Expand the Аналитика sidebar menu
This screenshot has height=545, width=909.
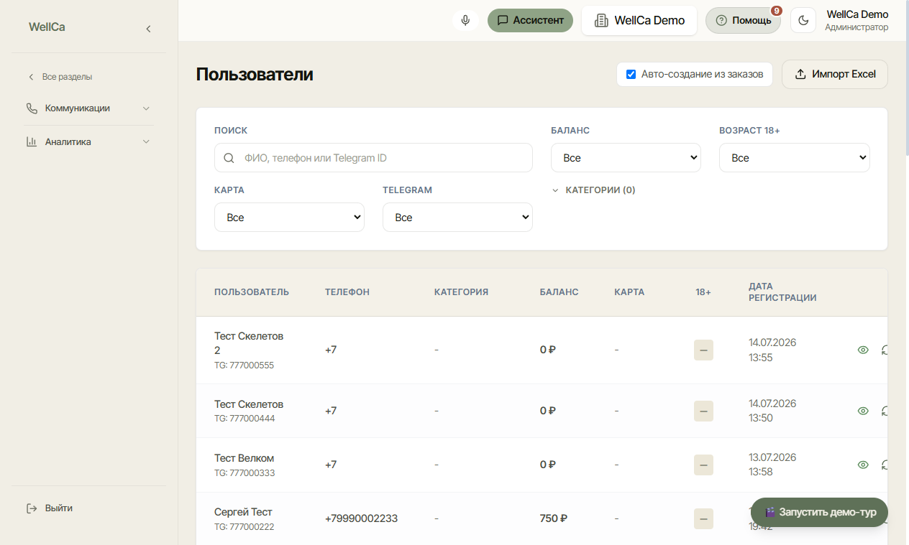coord(89,141)
